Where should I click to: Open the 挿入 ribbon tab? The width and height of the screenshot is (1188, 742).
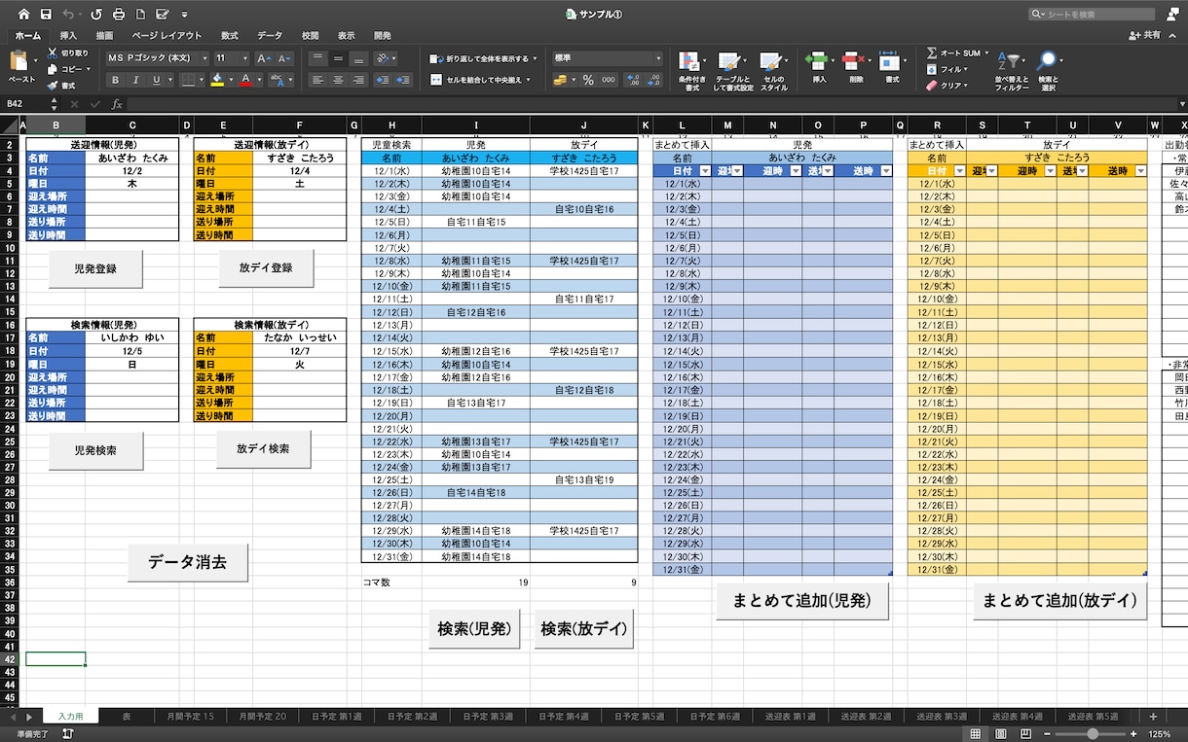click(x=68, y=35)
